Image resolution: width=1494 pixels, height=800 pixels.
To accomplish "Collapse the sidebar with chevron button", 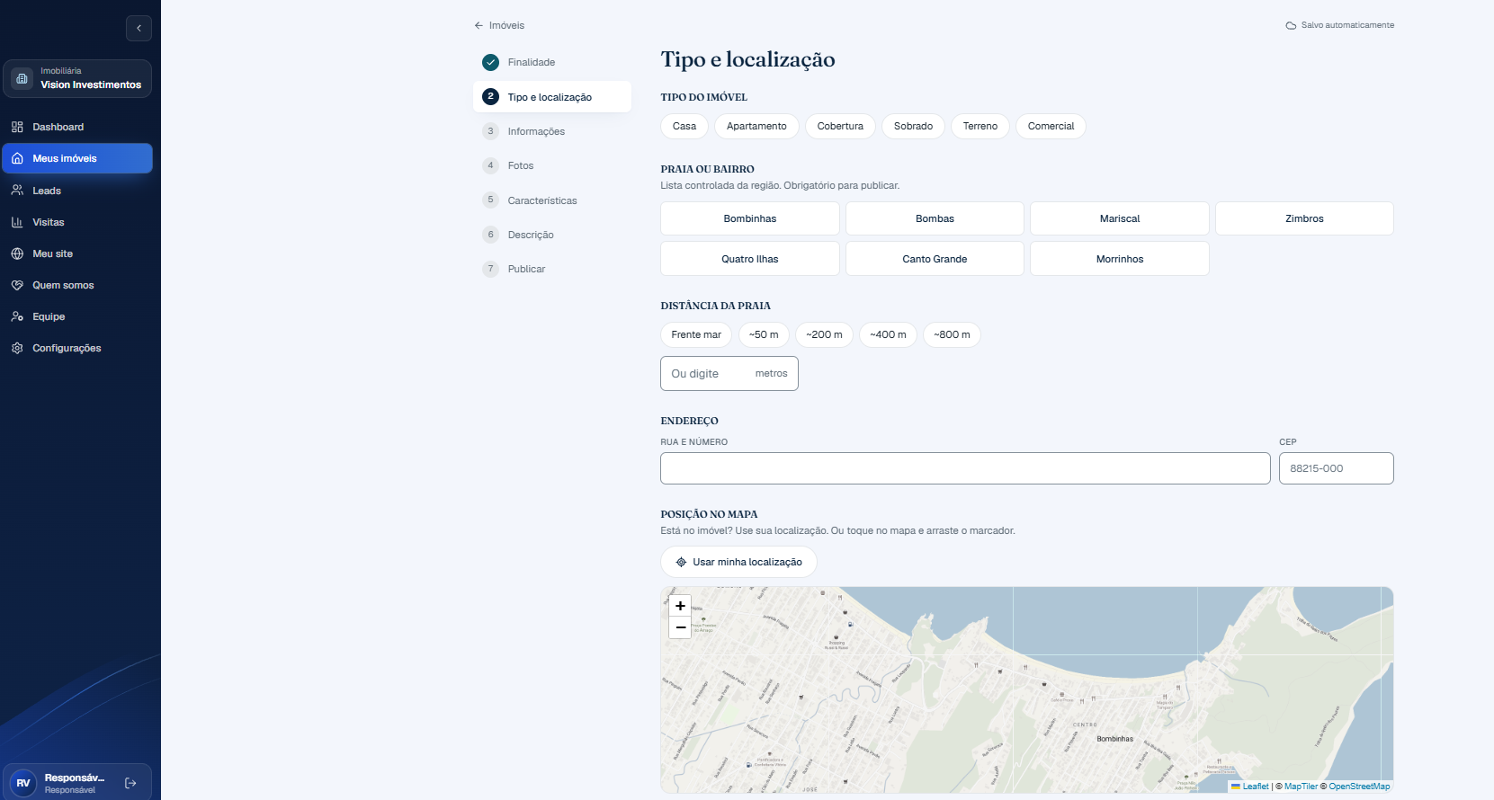I will pyautogui.click(x=139, y=28).
